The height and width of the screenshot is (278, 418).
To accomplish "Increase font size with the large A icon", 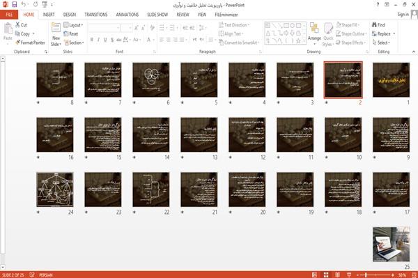I will (137, 28).
